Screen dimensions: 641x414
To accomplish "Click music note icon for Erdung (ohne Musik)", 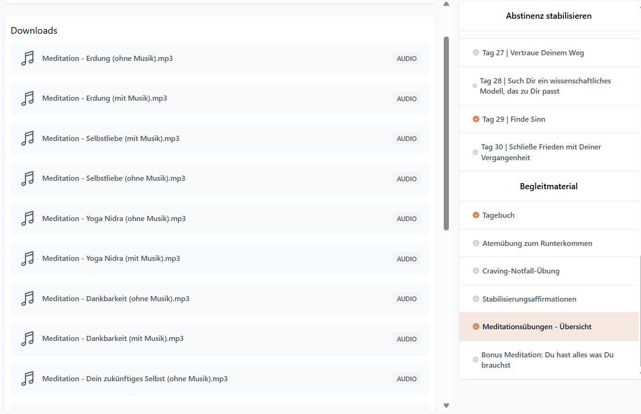I will pos(28,59).
